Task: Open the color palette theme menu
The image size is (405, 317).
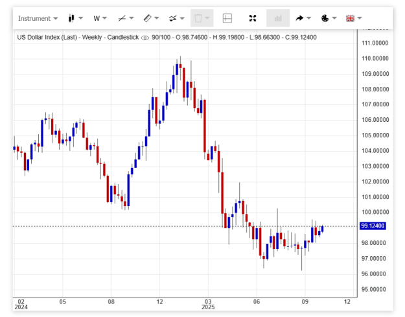Action: pyautogui.click(x=329, y=18)
